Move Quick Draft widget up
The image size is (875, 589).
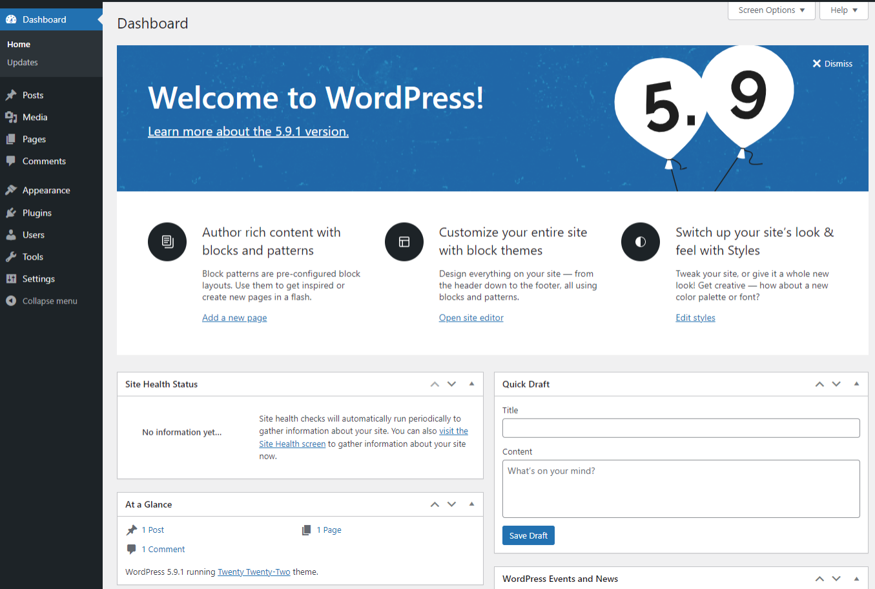(819, 384)
